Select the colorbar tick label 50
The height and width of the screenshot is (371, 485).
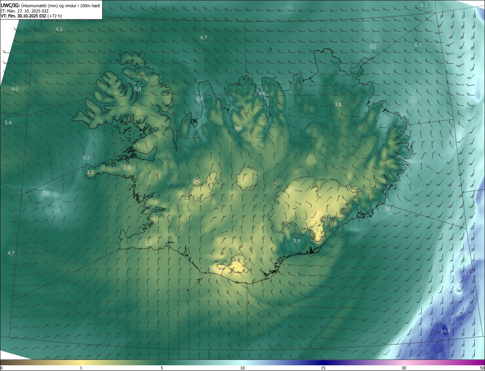(482, 368)
